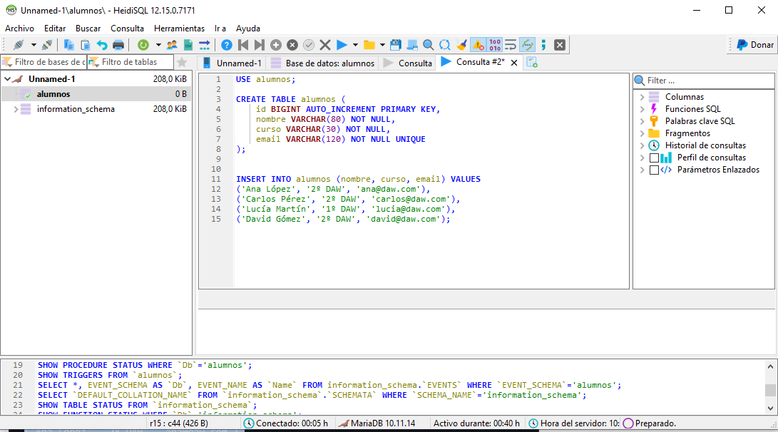Expand the information_schema database node
The height and width of the screenshot is (432, 778).
click(x=16, y=109)
